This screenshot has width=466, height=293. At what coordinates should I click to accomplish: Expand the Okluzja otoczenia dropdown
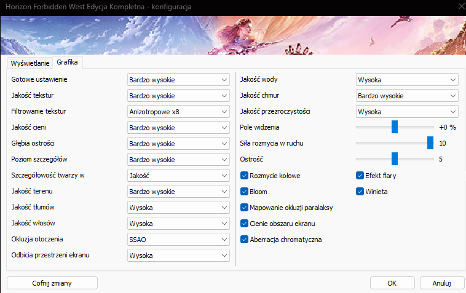point(178,240)
